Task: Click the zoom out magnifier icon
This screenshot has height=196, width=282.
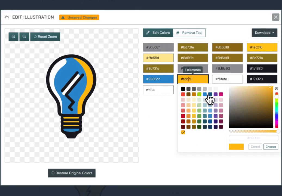Action: pos(24,37)
